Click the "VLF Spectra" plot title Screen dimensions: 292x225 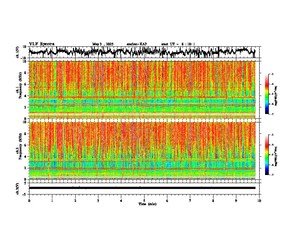click(42, 44)
